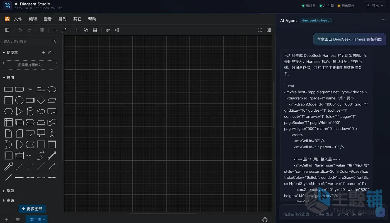The image size is (390, 223).
Task: Pick the List Item shape
Action: click(x=29, y=155)
